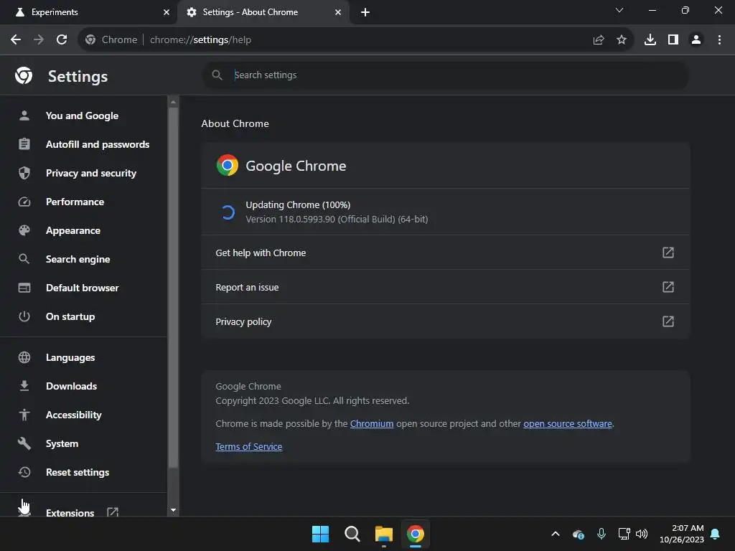
Task: Click the shield icon for Privacy
Action: (24, 173)
